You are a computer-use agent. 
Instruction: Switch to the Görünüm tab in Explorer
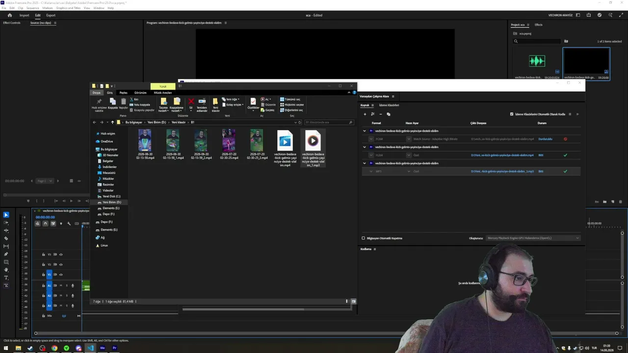140,93
